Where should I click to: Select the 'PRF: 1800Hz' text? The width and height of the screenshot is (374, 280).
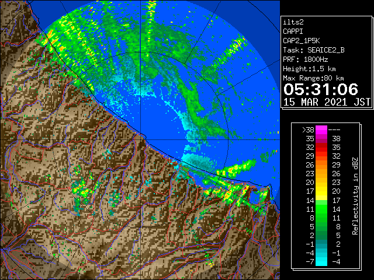pos(306,60)
